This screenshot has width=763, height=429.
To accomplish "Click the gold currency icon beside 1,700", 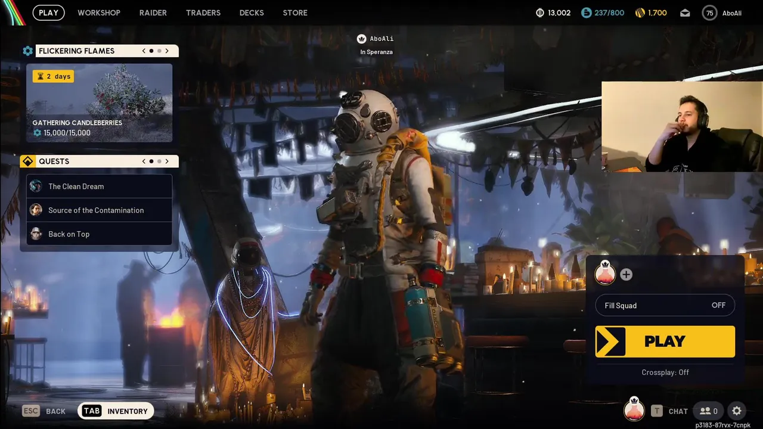I will coord(640,13).
